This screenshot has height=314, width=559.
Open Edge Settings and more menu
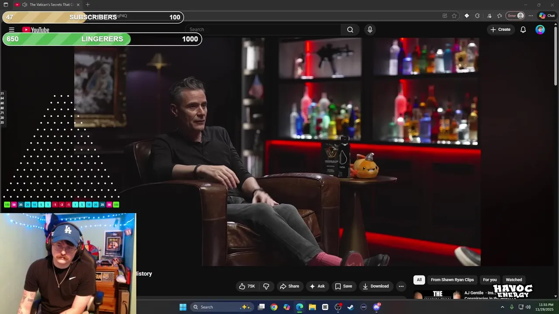click(x=531, y=16)
